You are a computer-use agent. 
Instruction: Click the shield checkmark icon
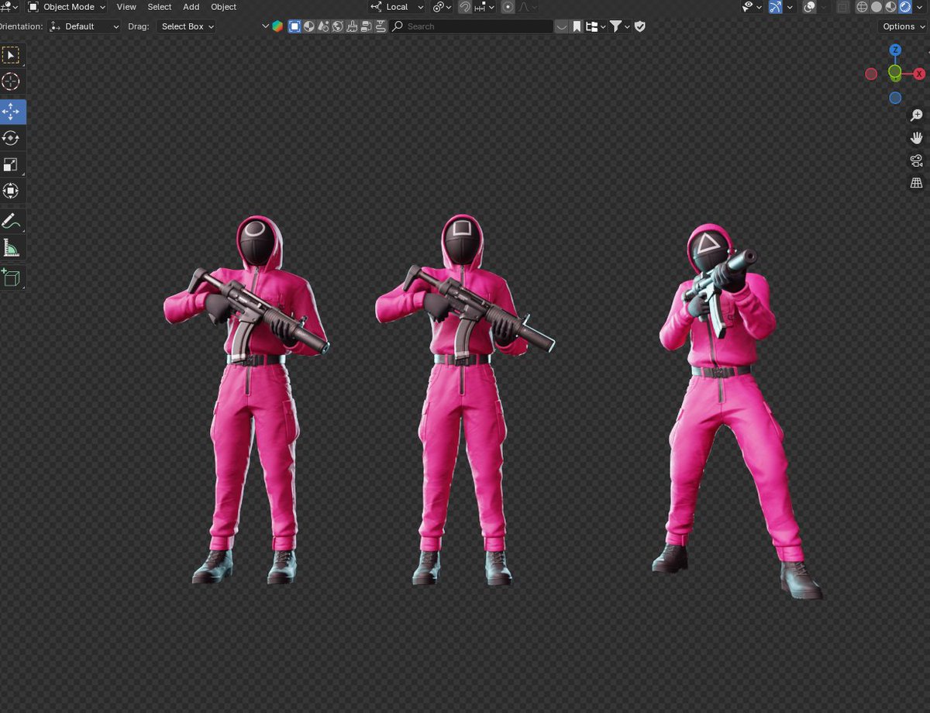[639, 26]
